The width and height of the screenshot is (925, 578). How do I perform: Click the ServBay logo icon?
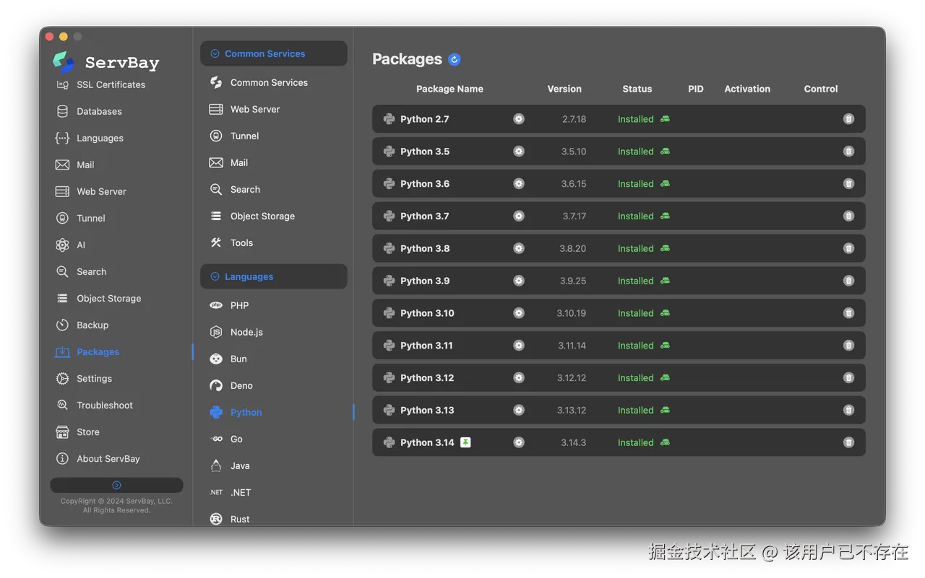[64, 62]
